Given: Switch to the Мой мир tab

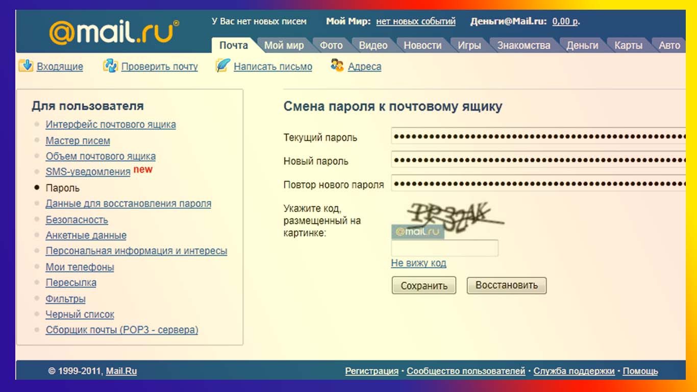Looking at the screenshot, I should pos(284,45).
